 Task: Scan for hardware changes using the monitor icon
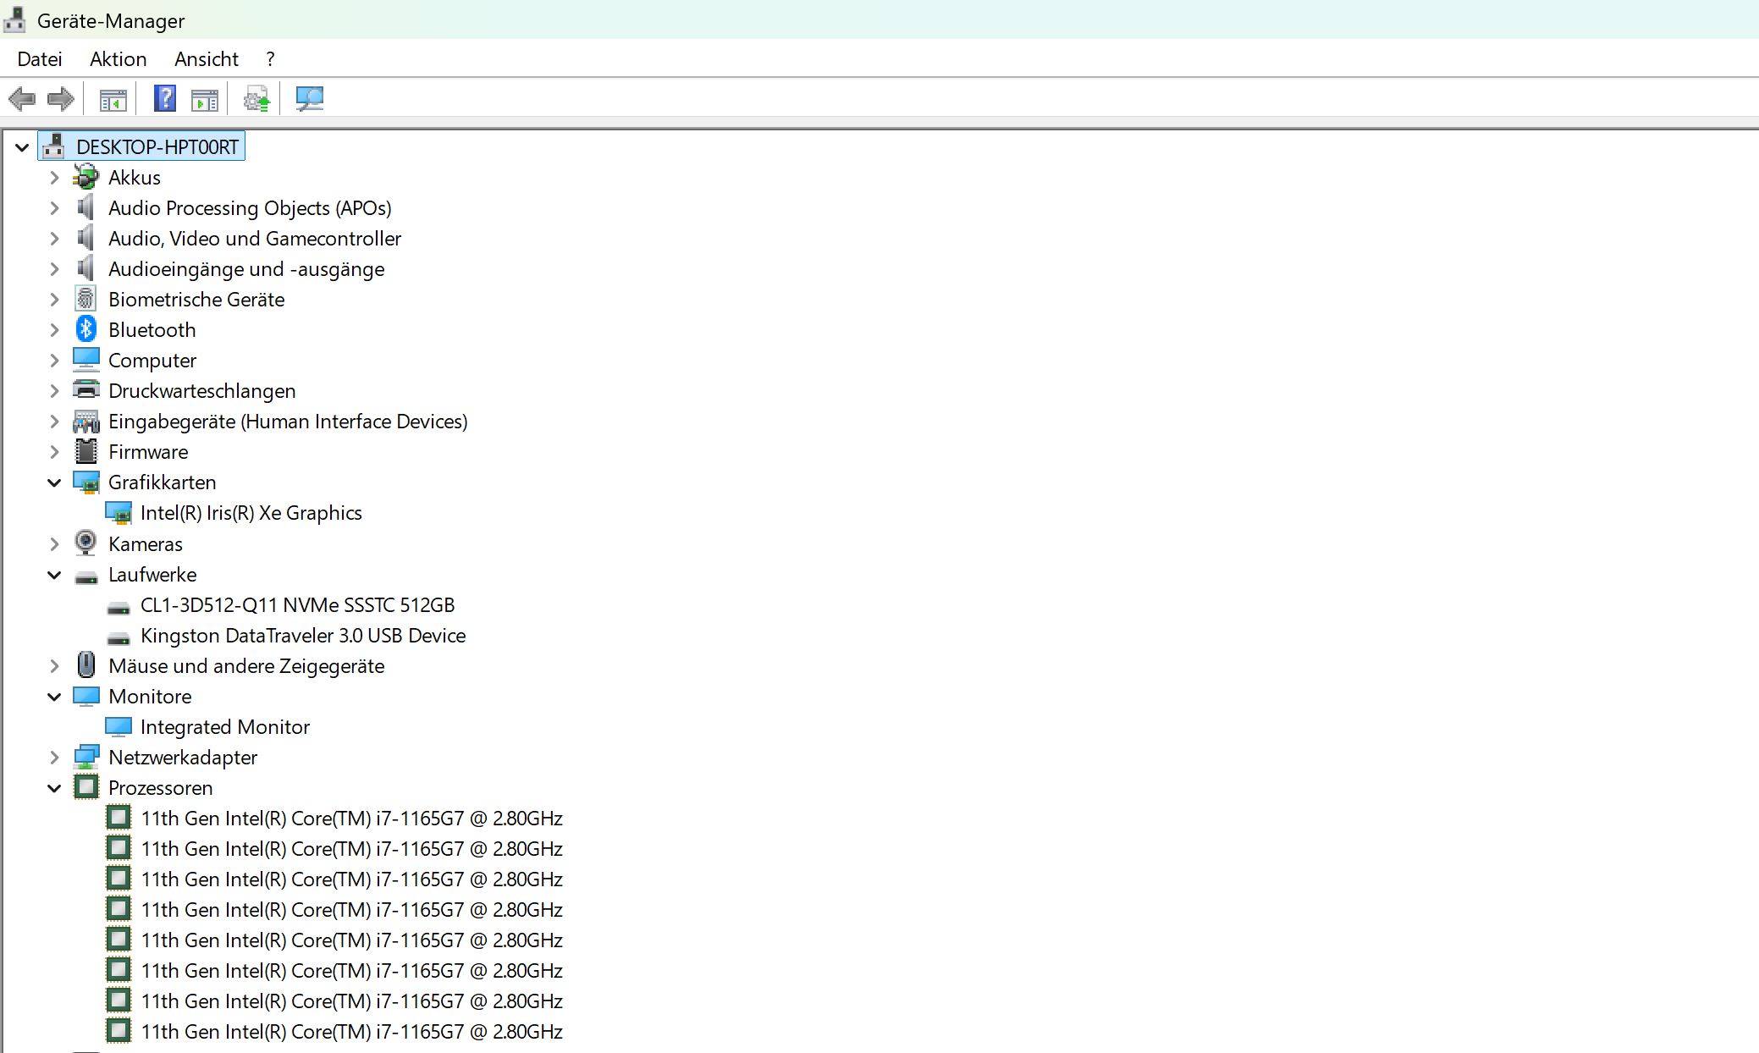click(309, 99)
